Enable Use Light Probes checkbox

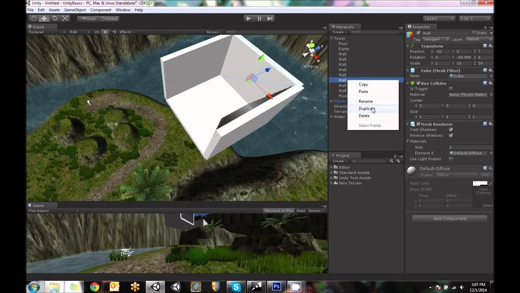pyautogui.click(x=451, y=159)
